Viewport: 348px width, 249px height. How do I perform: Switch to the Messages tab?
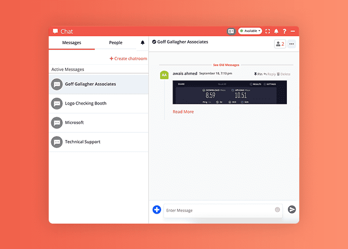coord(72,43)
